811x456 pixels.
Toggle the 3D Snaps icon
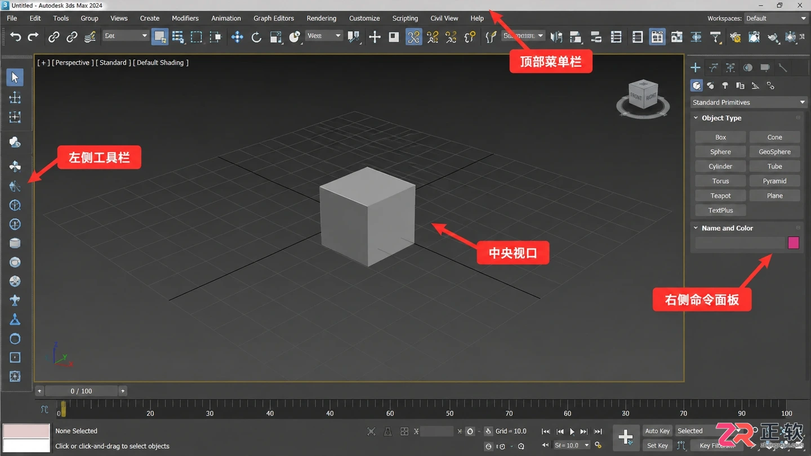coord(413,37)
